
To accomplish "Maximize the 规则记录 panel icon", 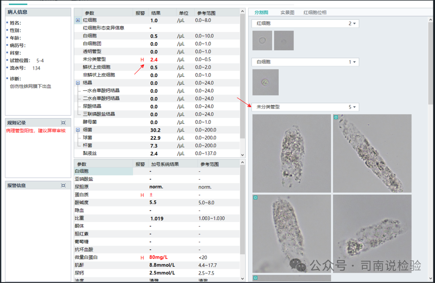I will point(63,123).
